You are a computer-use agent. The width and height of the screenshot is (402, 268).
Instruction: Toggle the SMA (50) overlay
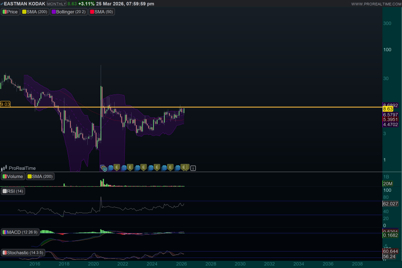coord(101,12)
